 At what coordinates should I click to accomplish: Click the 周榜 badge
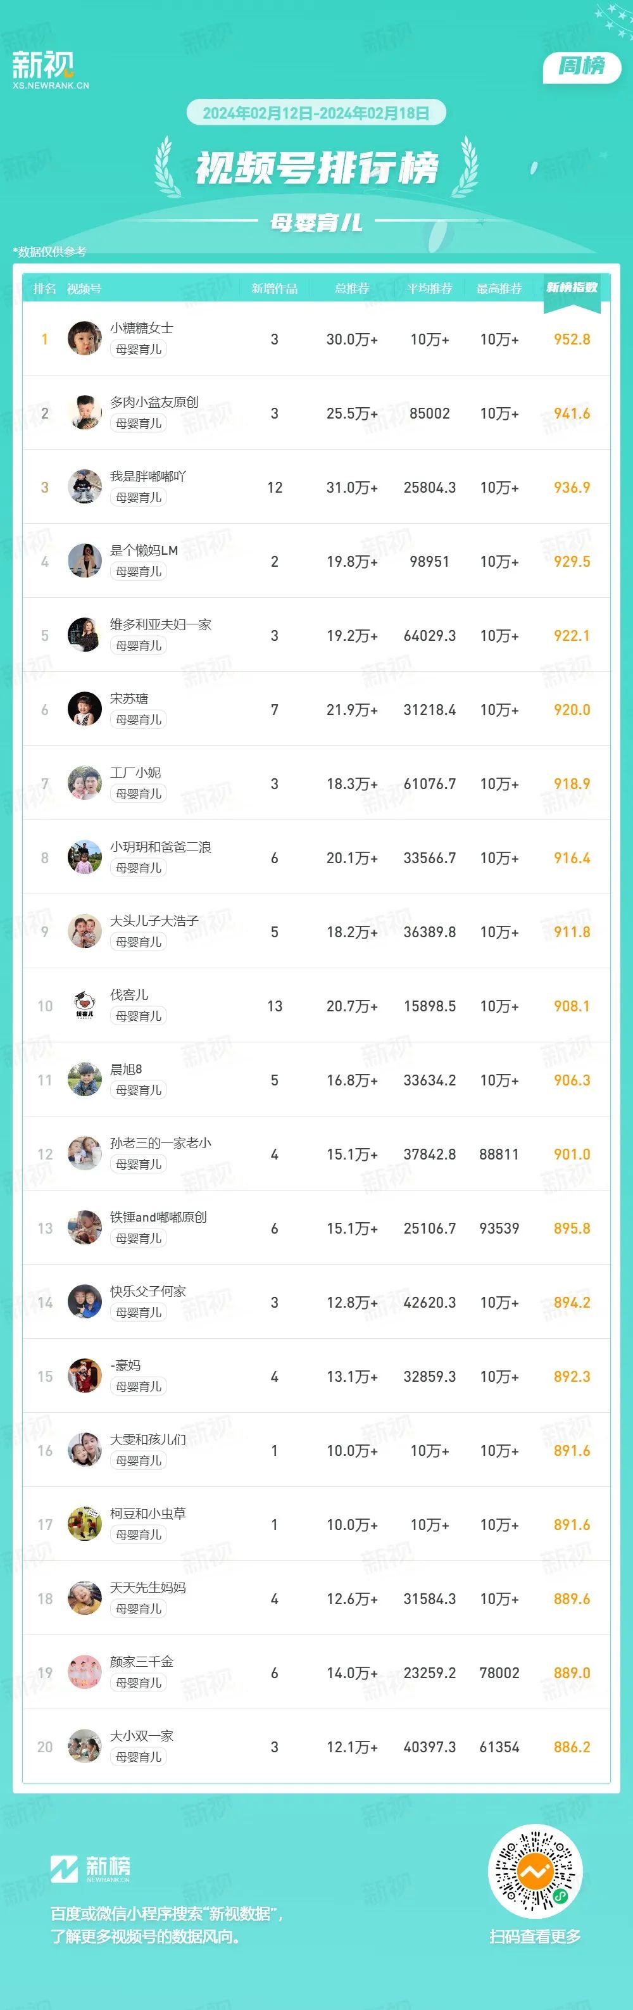click(582, 66)
